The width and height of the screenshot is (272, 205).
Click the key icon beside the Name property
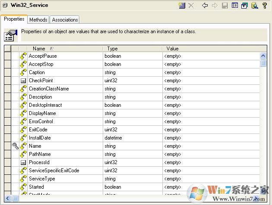pos(16,146)
